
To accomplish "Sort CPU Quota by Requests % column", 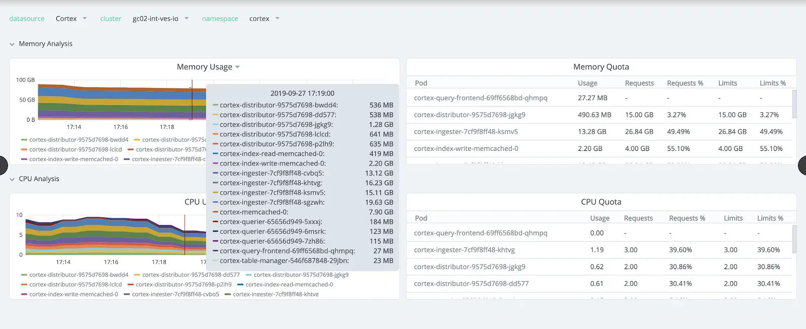I will (687, 218).
